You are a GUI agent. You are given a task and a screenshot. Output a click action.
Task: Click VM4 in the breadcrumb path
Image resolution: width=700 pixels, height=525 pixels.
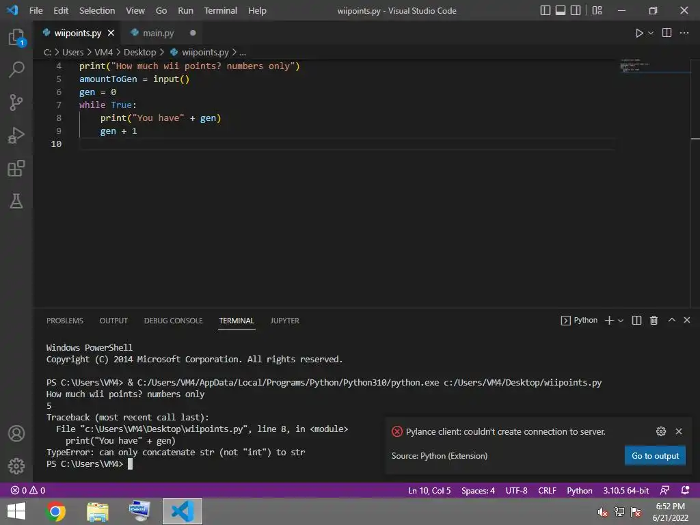(104, 52)
